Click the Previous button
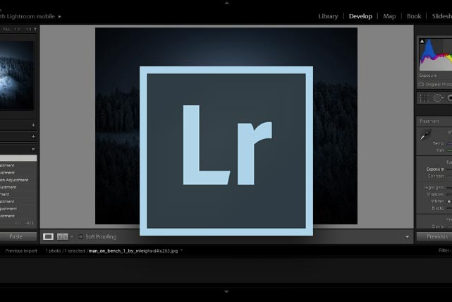 click(x=436, y=236)
